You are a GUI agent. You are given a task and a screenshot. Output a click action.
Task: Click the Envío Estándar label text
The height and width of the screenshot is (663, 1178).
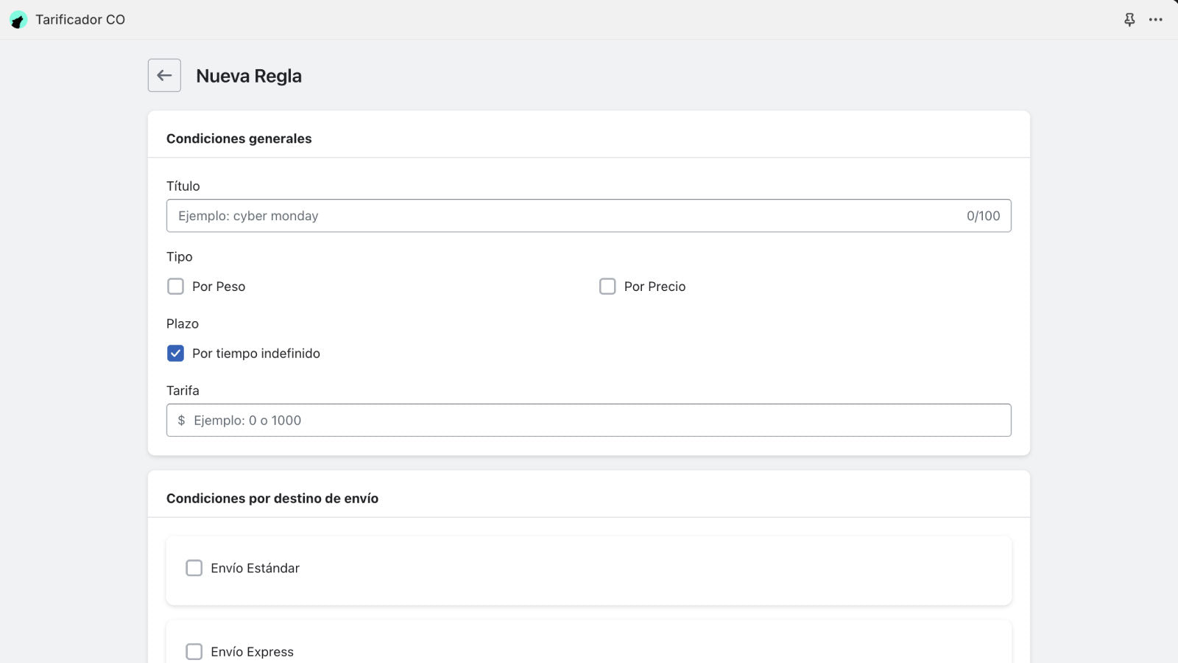(255, 568)
